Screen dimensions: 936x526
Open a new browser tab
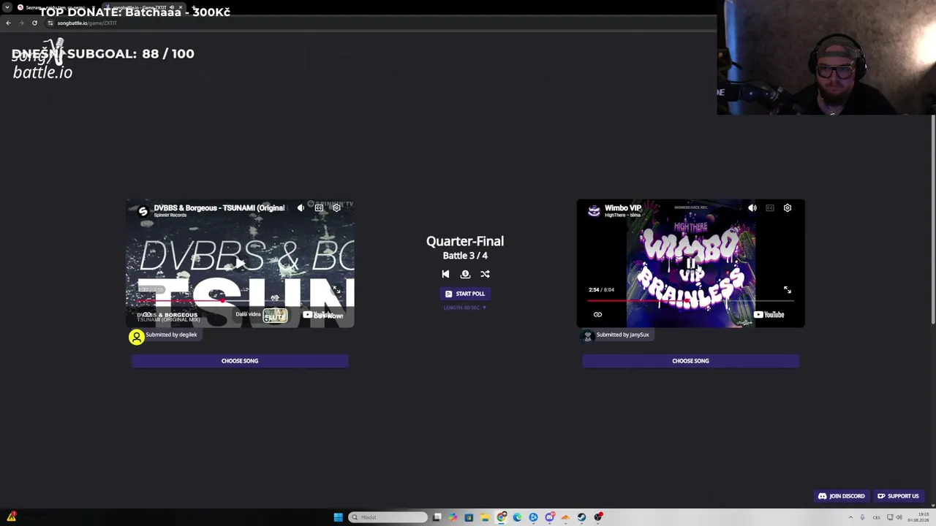pos(195,7)
